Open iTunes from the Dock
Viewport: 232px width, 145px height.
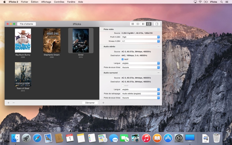coord(146,138)
